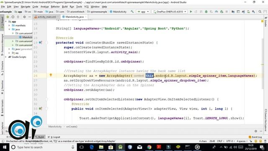Toggle Build Variants side panel

tap(2, 108)
